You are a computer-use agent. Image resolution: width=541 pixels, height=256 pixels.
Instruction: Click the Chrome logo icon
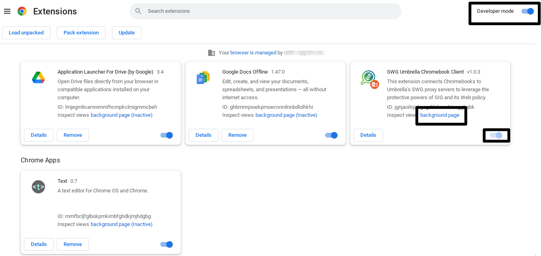[22, 11]
